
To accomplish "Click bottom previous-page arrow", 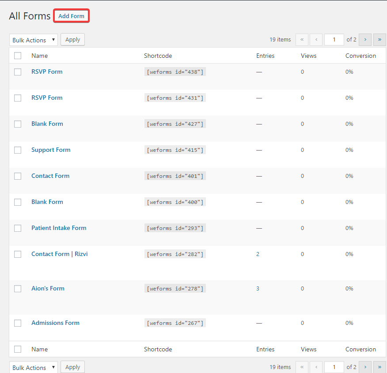I will [x=316, y=367].
